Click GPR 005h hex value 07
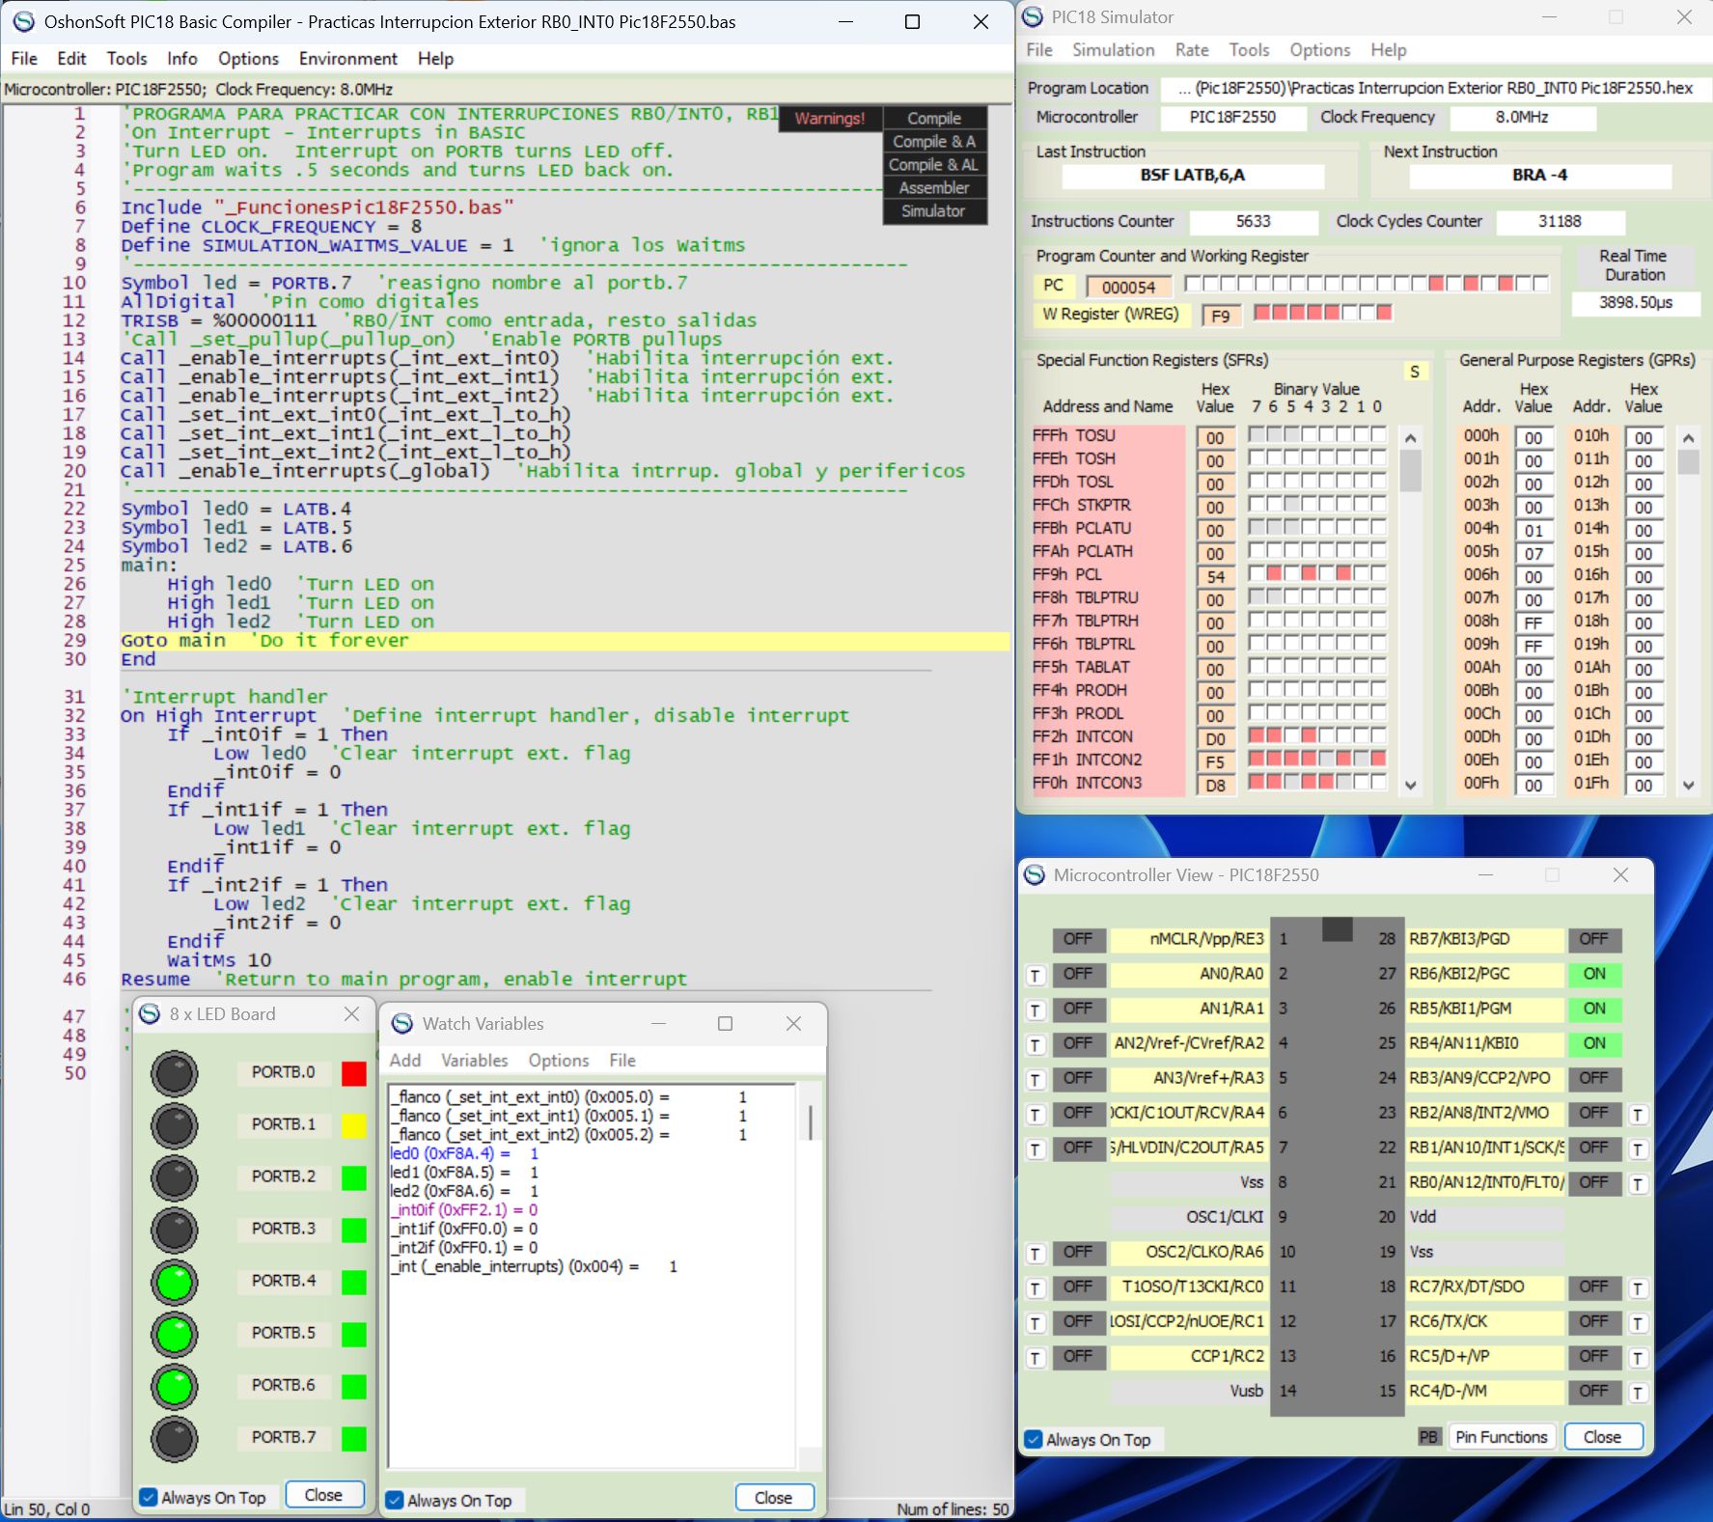Viewport: 1713px width, 1522px height. (1533, 554)
